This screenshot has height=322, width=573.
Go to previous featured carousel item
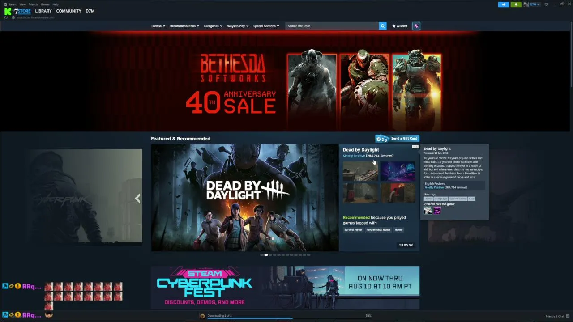[x=137, y=198]
